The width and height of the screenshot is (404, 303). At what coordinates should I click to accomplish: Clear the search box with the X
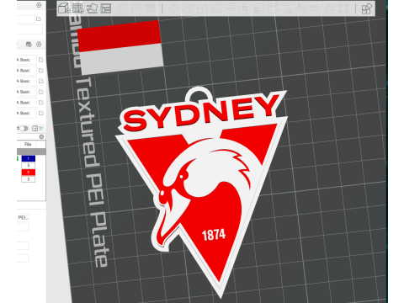(41, 136)
